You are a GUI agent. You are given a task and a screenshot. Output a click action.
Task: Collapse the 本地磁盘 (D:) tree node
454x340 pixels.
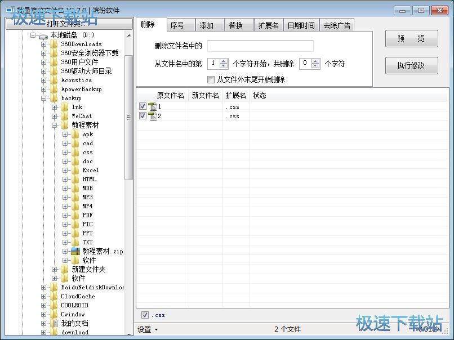[x=33, y=35]
